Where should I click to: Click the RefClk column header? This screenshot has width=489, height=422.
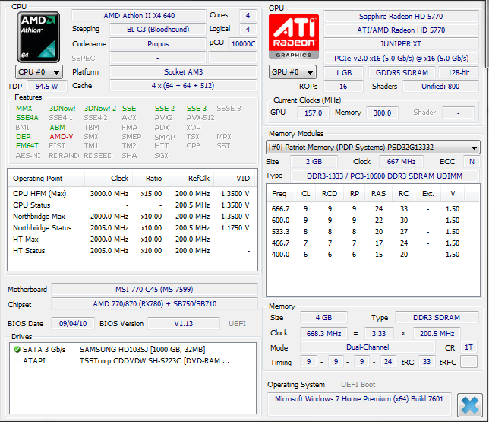[x=190, y=179]
